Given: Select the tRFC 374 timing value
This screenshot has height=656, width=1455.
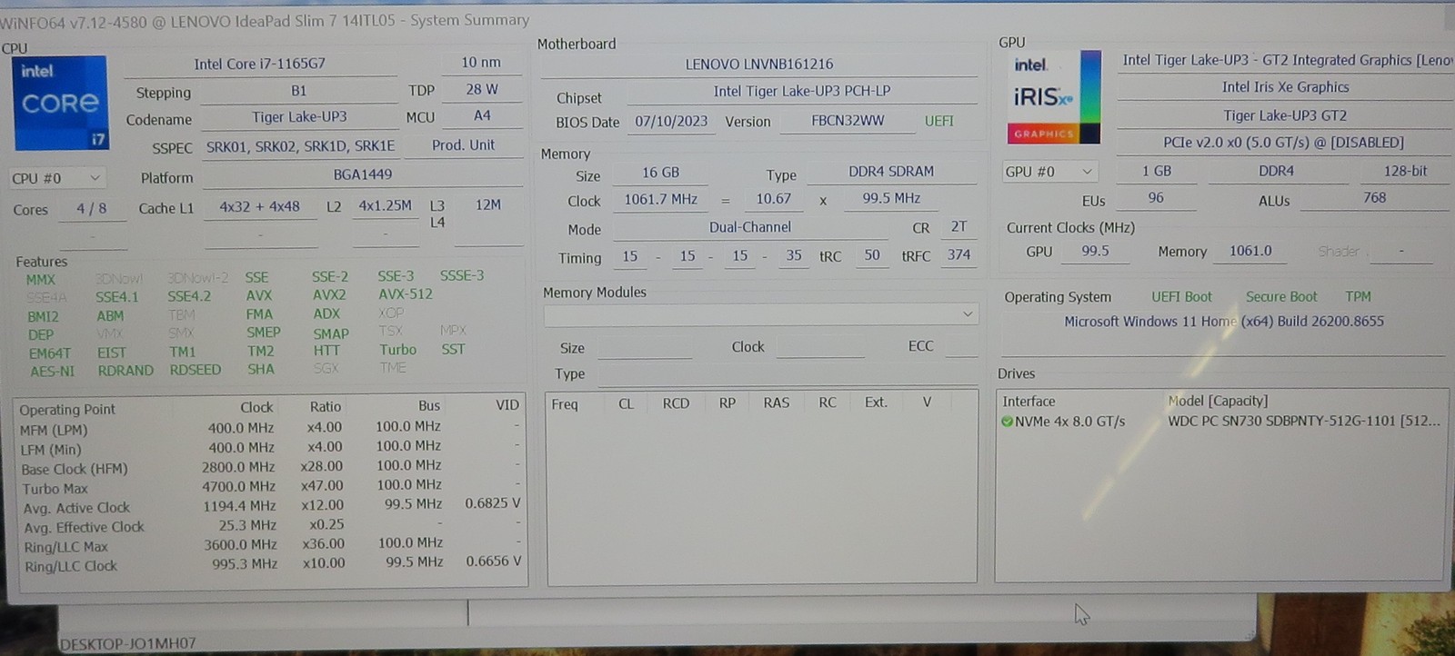Looking at the screenshot, I should click(x=958, y=255).
